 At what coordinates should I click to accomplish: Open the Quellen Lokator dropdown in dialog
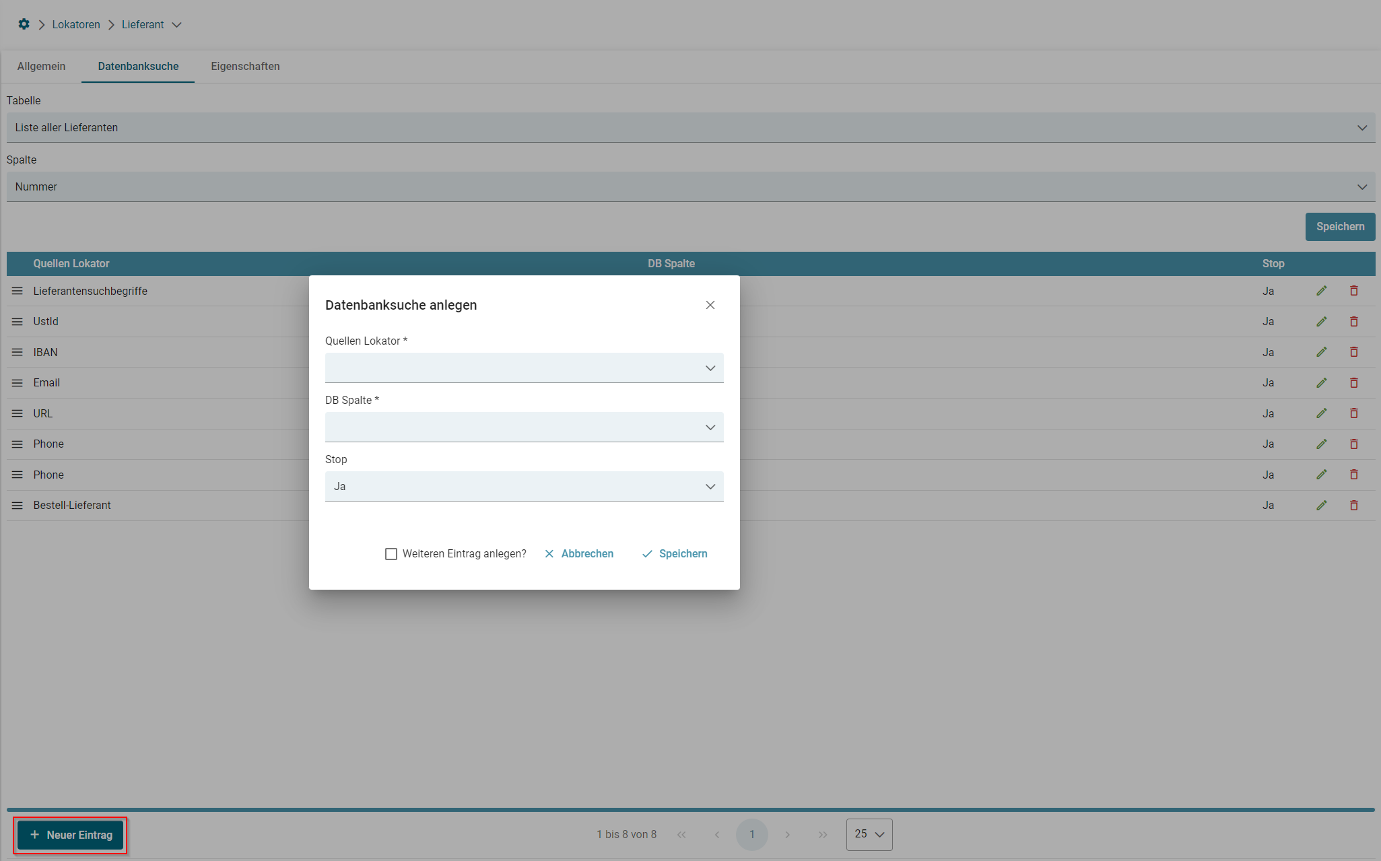click(524, 368)
